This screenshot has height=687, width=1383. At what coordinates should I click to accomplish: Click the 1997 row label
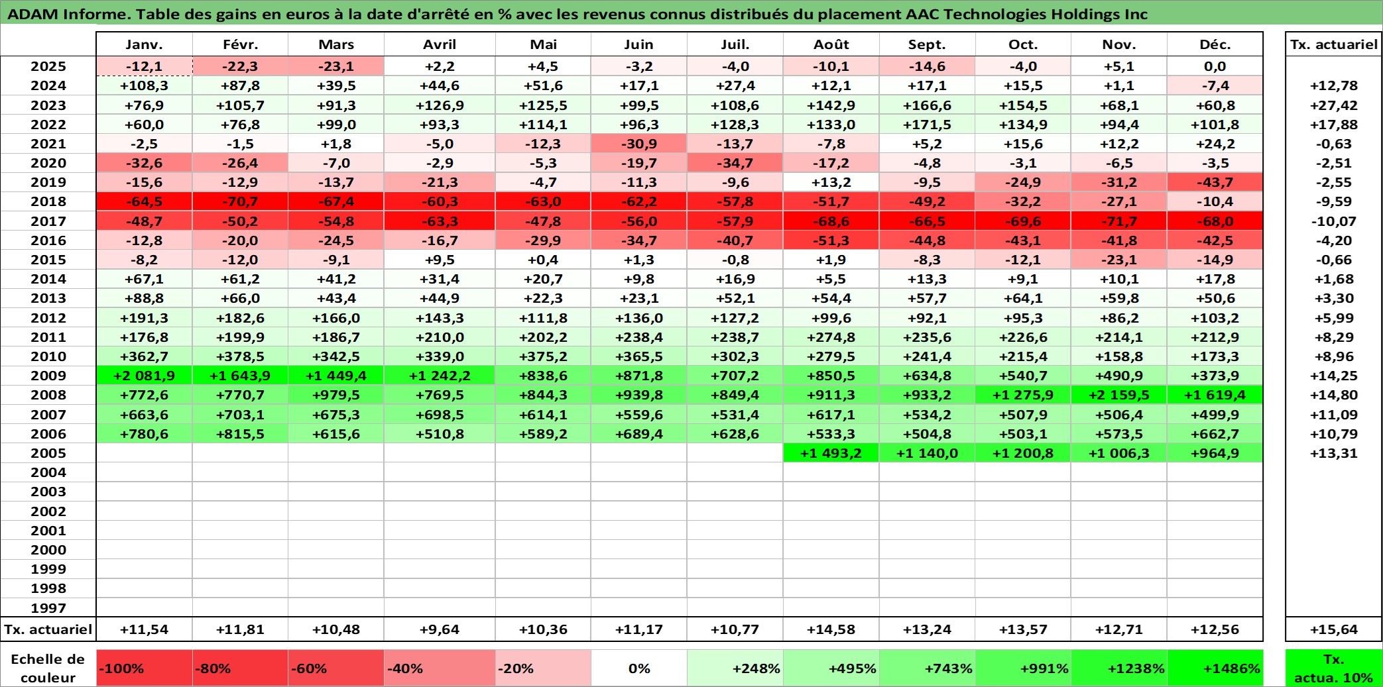48,608
